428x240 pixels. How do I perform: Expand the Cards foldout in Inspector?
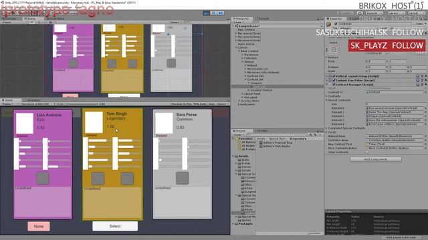click(326, 132)
